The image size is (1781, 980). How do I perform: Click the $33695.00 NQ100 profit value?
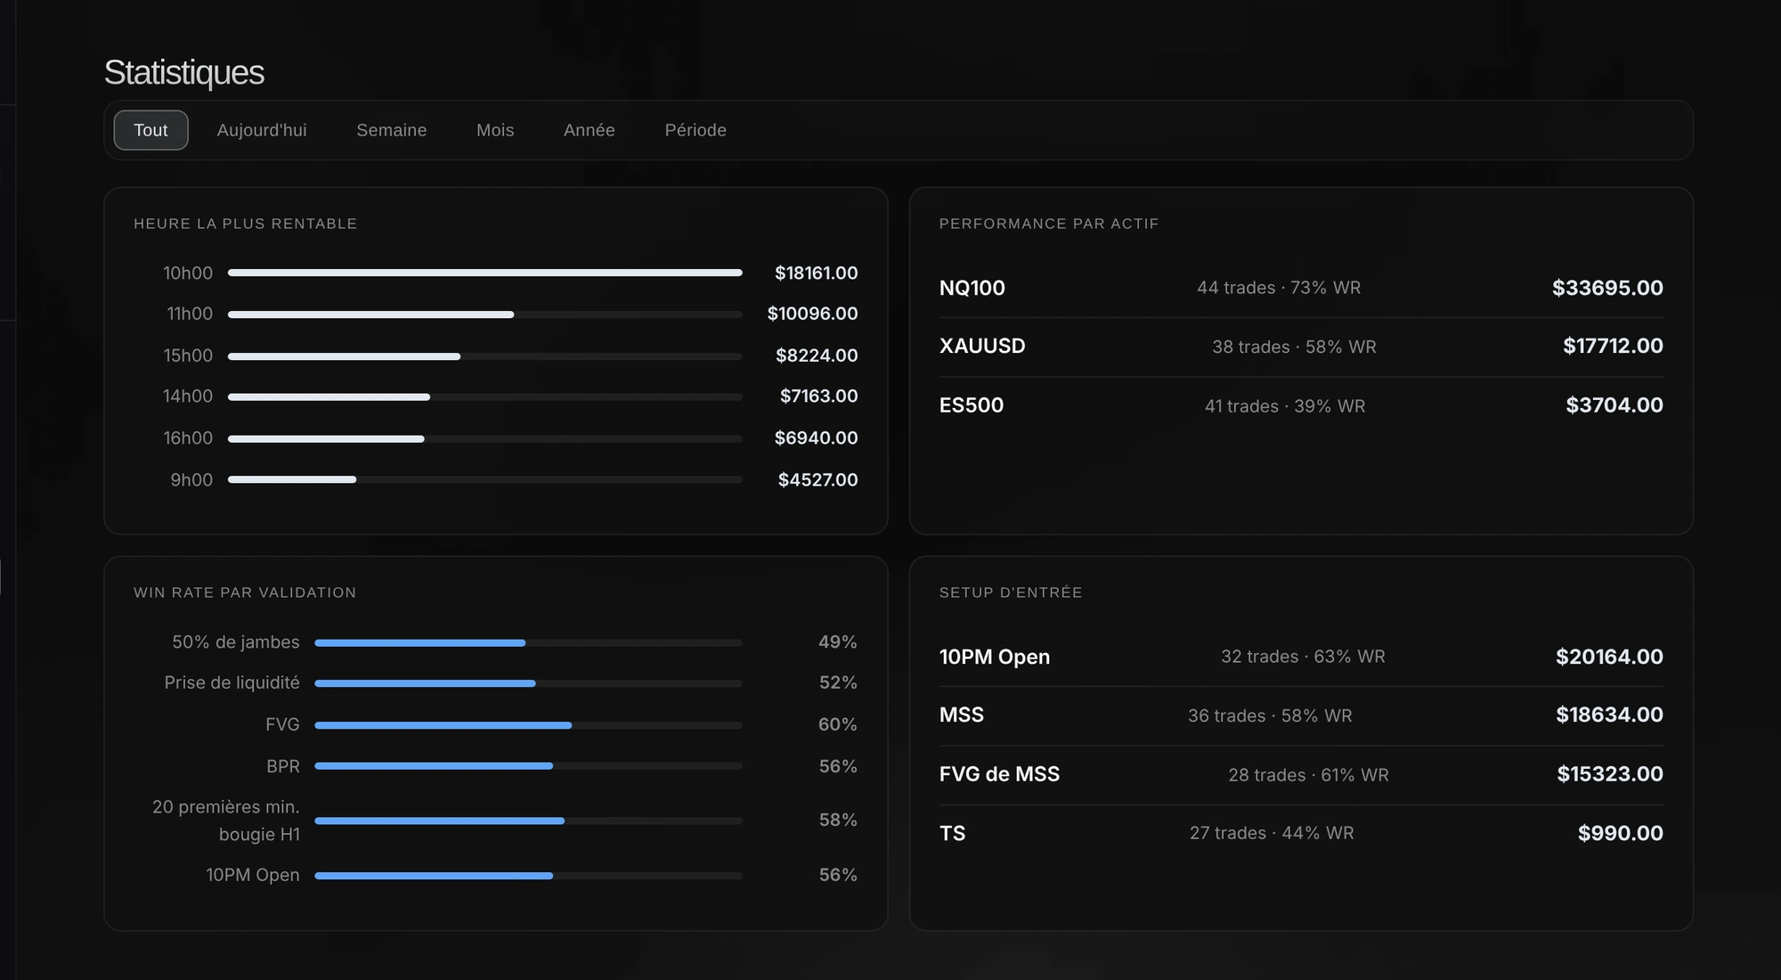[x=1607, y=288]
